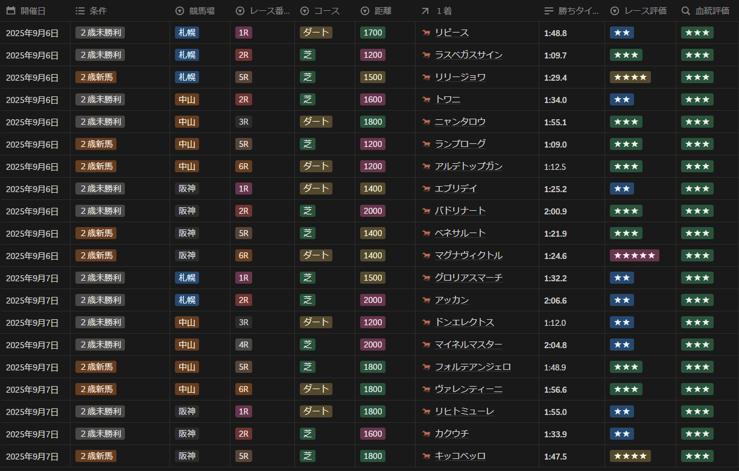Image resolution: width=739 pixels, height=471 pixels.
Task: Open the リリージョワ winner page link
Action: pos(460,77)
